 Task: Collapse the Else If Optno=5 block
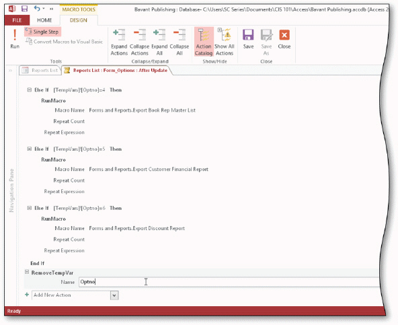tap(30, 149)
